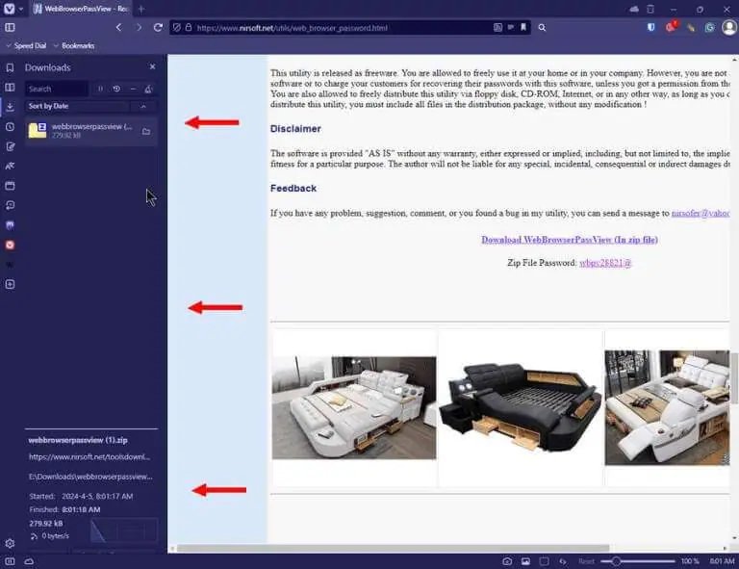739x569 pixels.
Task: Open the user profile avatar
Action: [729, 27]
